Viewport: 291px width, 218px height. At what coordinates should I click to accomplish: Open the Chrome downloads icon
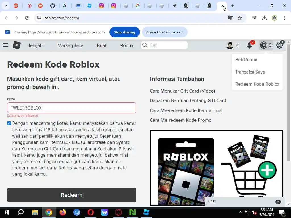point(264,18)
